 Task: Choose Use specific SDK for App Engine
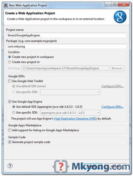click(14, 112)
